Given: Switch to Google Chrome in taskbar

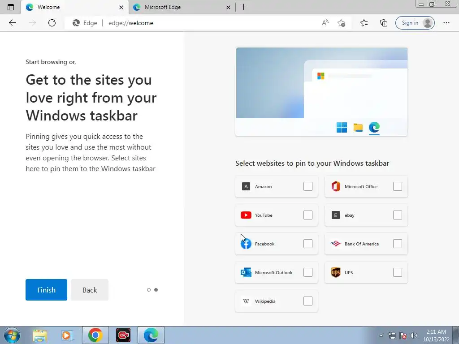Looking at the screenshot, I should 95,335.
